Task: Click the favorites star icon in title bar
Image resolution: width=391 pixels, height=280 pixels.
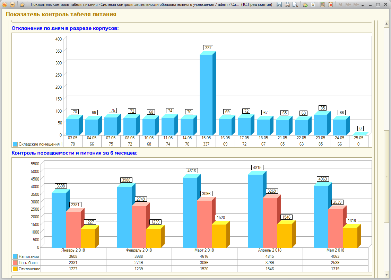Action: tap(22, 5)
